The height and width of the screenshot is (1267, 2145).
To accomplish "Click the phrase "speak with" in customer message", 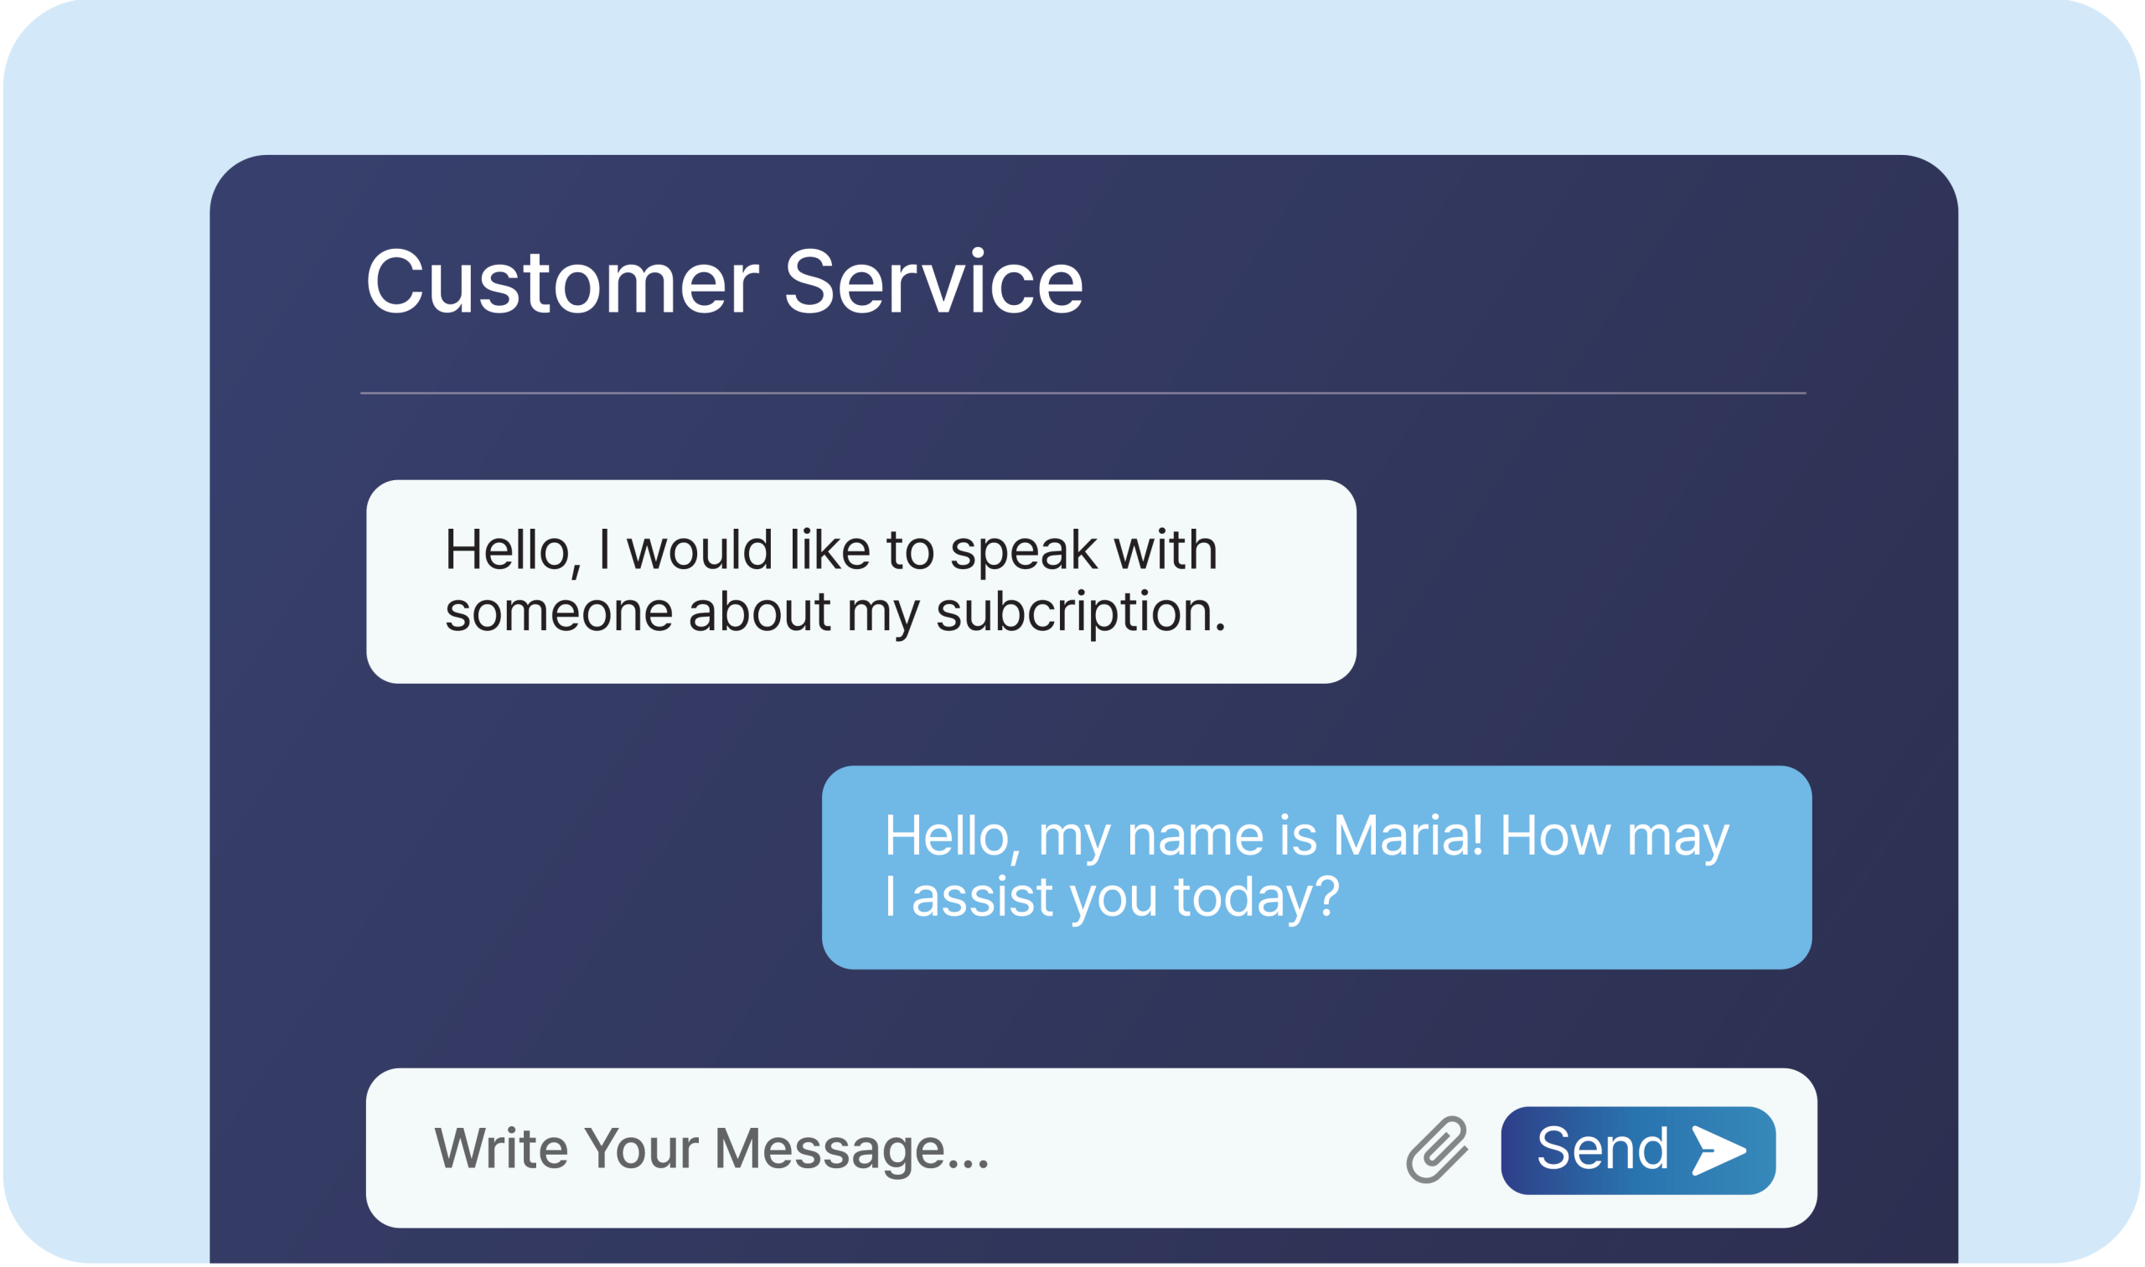I will click(x=1083, y=552).
